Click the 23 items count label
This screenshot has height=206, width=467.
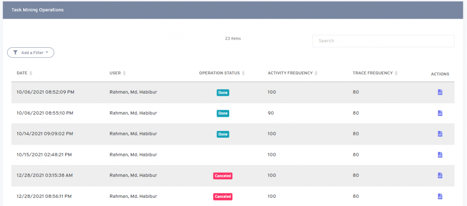point(233,39)
